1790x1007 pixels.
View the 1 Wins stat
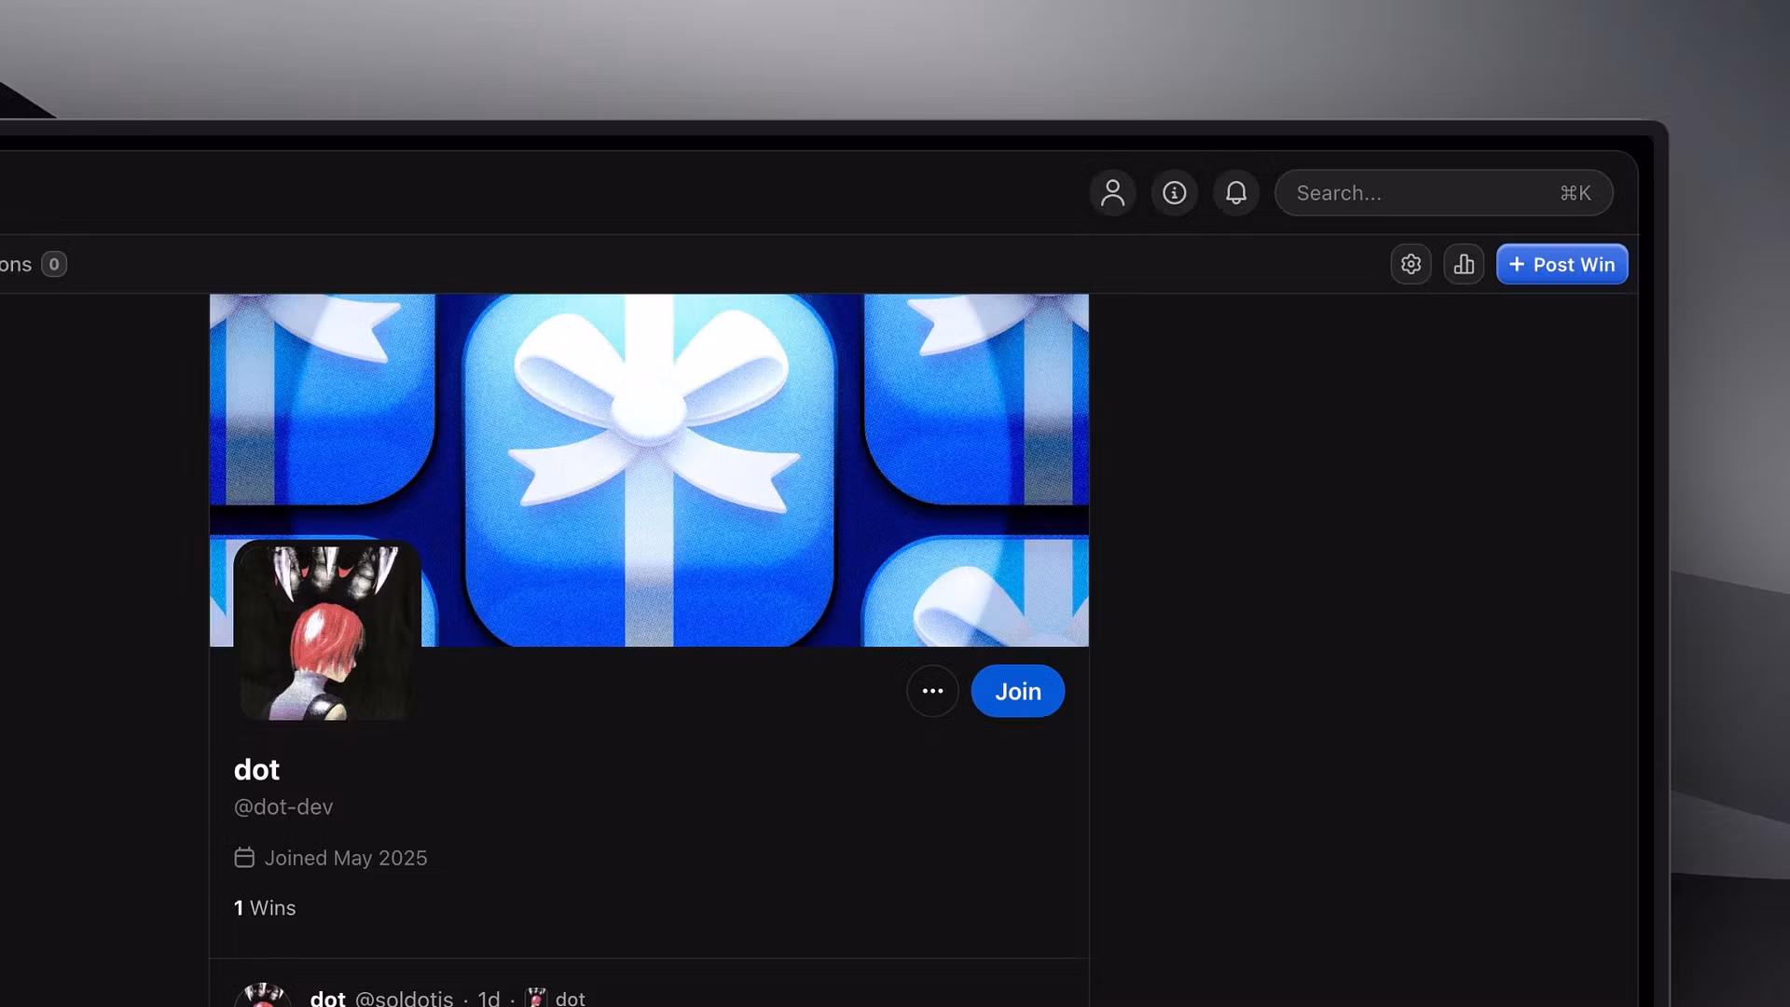pyautogui.click(x=264, y=907)
